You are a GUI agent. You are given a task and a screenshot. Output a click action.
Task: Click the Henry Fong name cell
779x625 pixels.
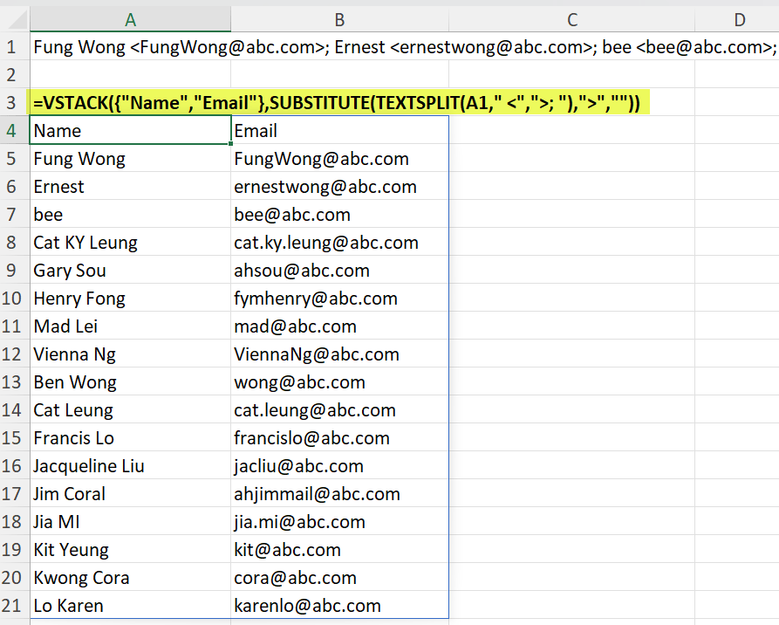[x=130, y=299]
